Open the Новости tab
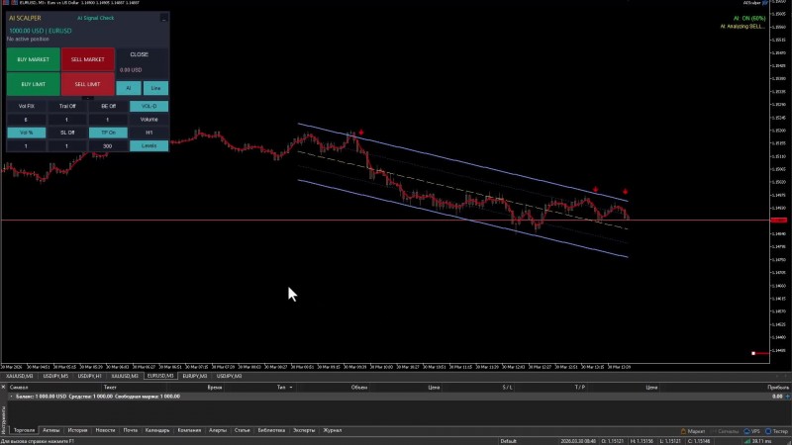 pyautogui.click(x=105, y=431)
